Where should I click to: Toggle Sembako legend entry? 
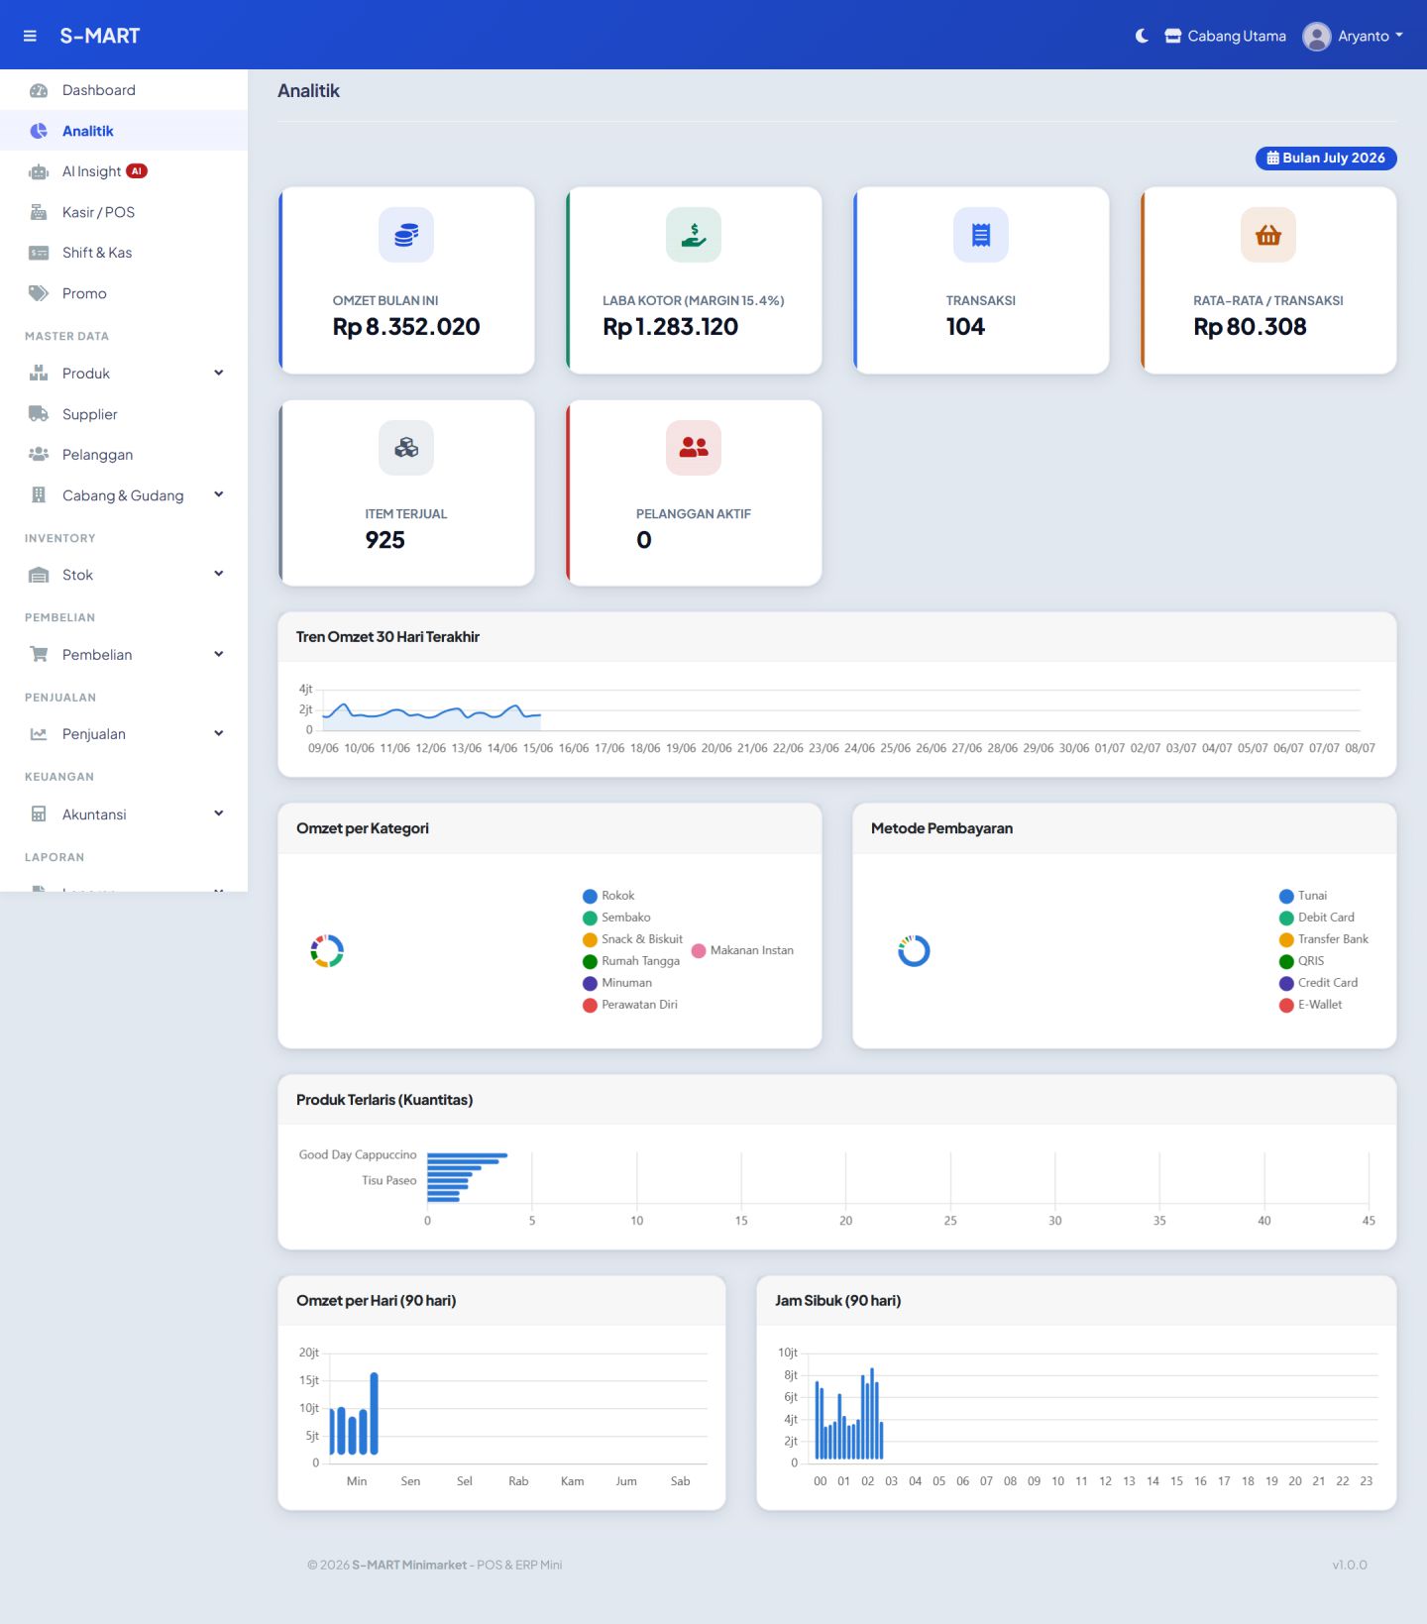pos(616,918)
